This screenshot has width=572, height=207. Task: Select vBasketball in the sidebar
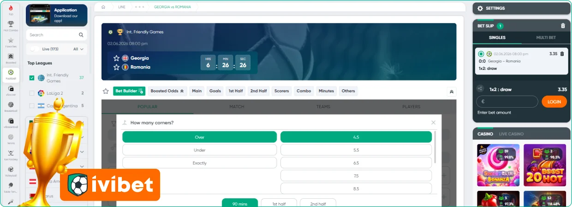point(11,121)
